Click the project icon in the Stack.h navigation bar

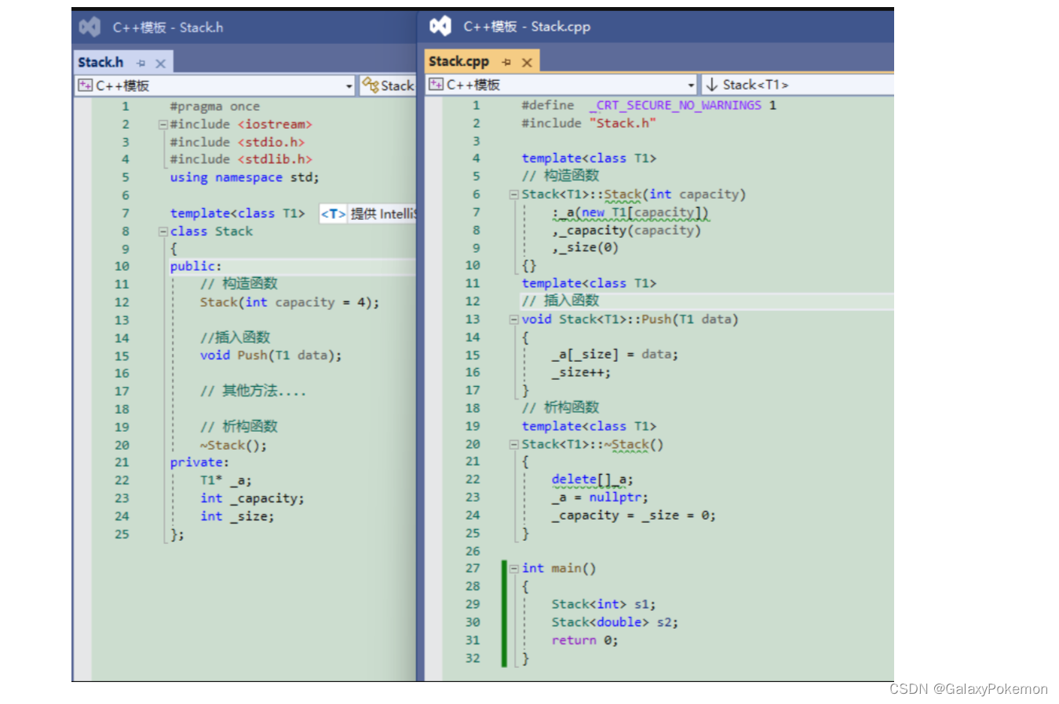85,86
